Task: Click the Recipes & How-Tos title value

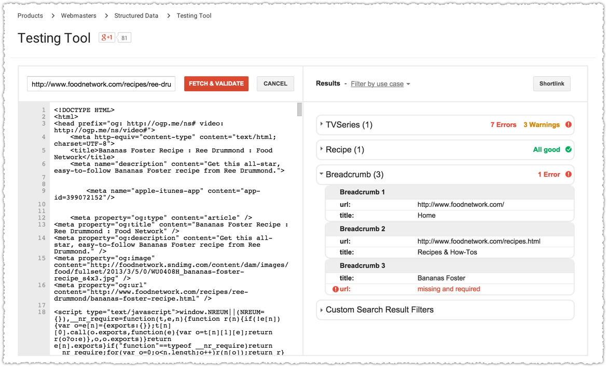Action: [x=447, y=252]
